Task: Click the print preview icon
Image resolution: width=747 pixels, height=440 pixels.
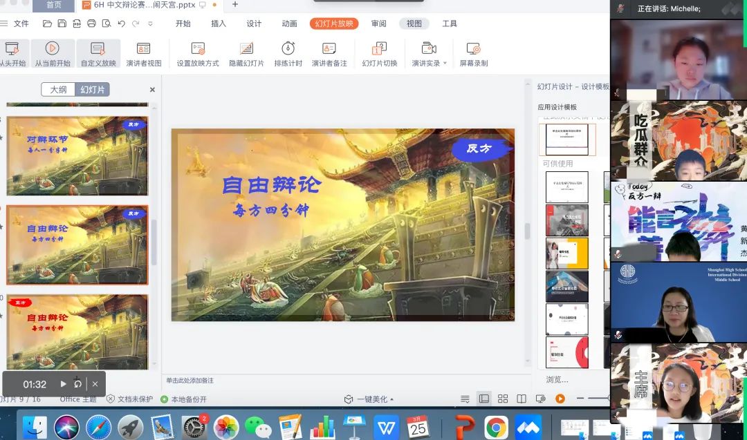Action: click(107, 23)
